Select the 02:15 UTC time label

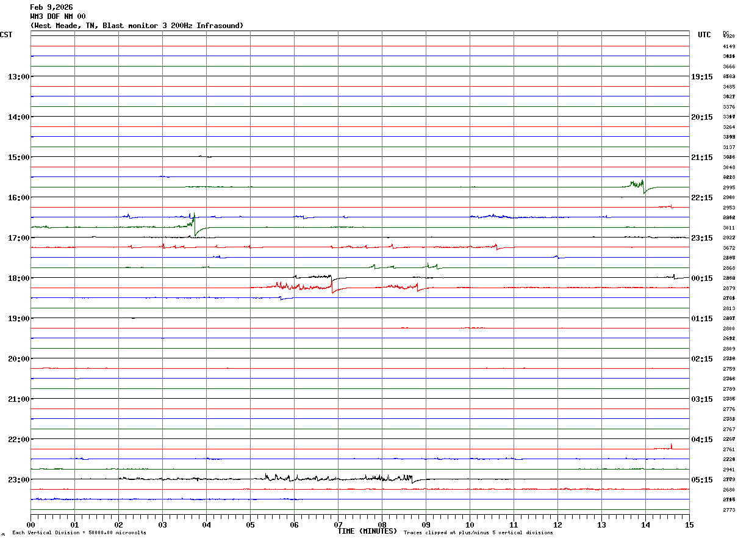[701, 359]
